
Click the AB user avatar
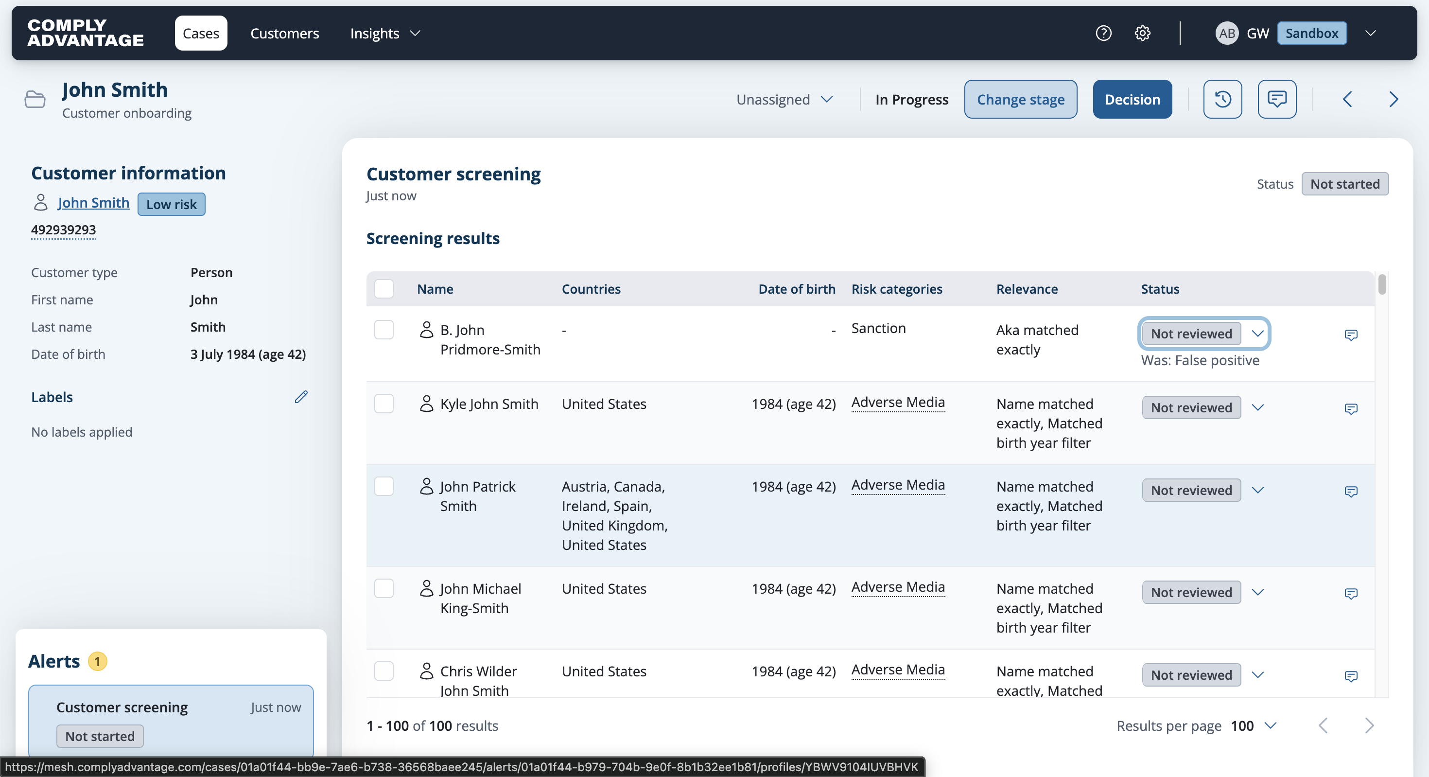tap(1226, 33)
